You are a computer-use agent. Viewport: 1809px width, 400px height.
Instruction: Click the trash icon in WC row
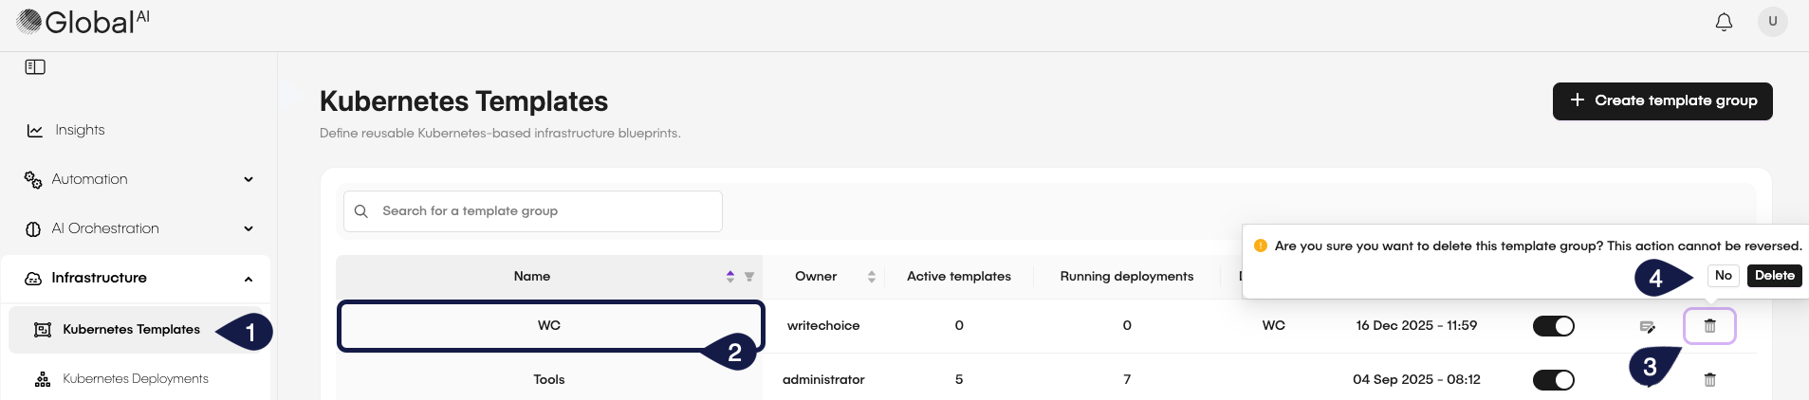(1709, 326)
